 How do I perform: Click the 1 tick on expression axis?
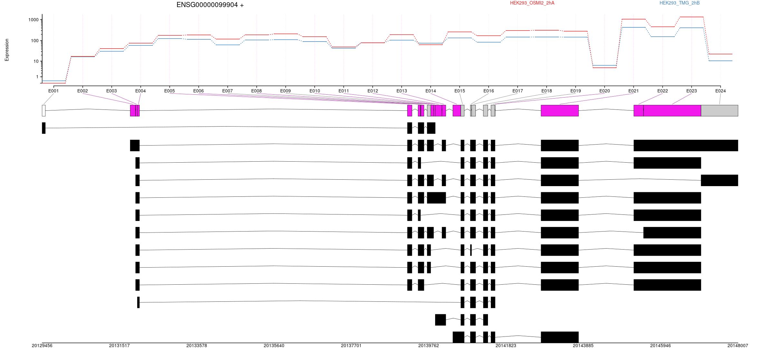tap(38, 77)
